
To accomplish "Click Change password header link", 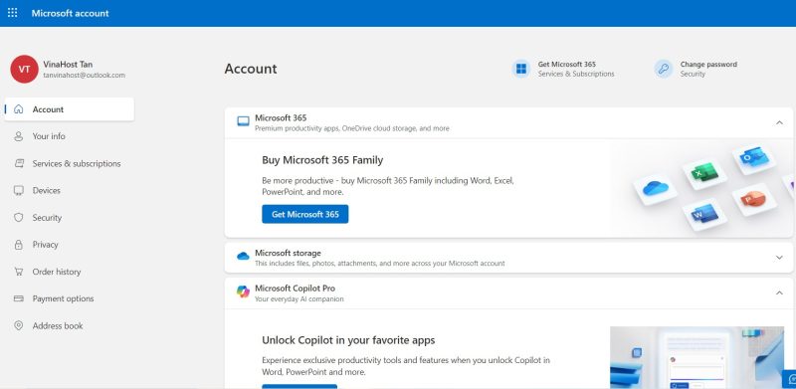I will pos(696,69).
